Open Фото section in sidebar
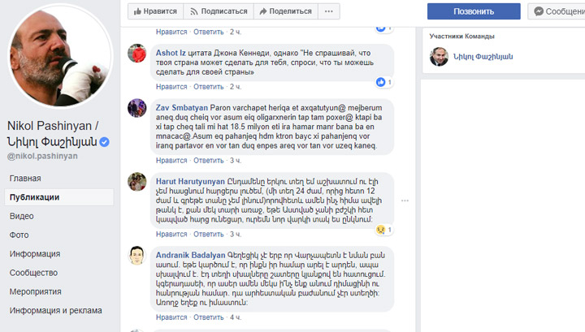 point(19,235)
